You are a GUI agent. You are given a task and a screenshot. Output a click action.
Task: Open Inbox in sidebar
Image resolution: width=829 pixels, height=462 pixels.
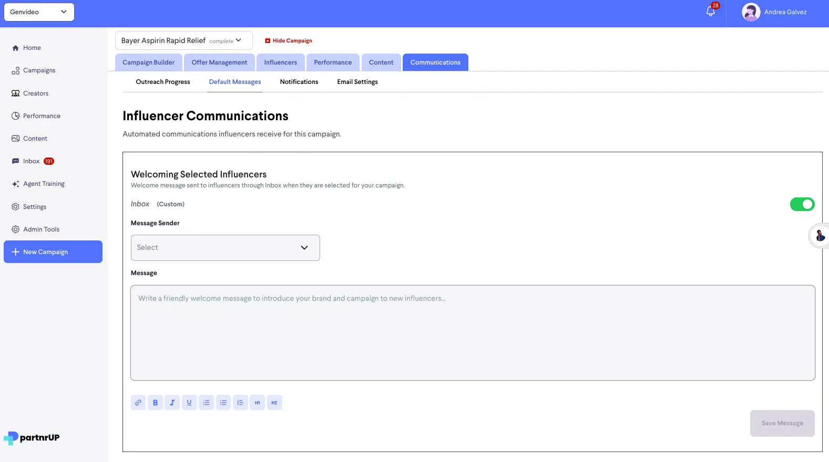pos(31,161)
